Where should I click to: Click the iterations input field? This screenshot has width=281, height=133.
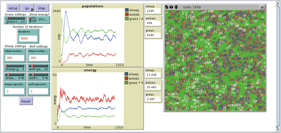[28, 39]
